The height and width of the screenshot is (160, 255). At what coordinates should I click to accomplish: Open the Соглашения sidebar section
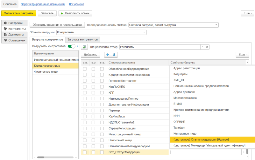point(14,40)
